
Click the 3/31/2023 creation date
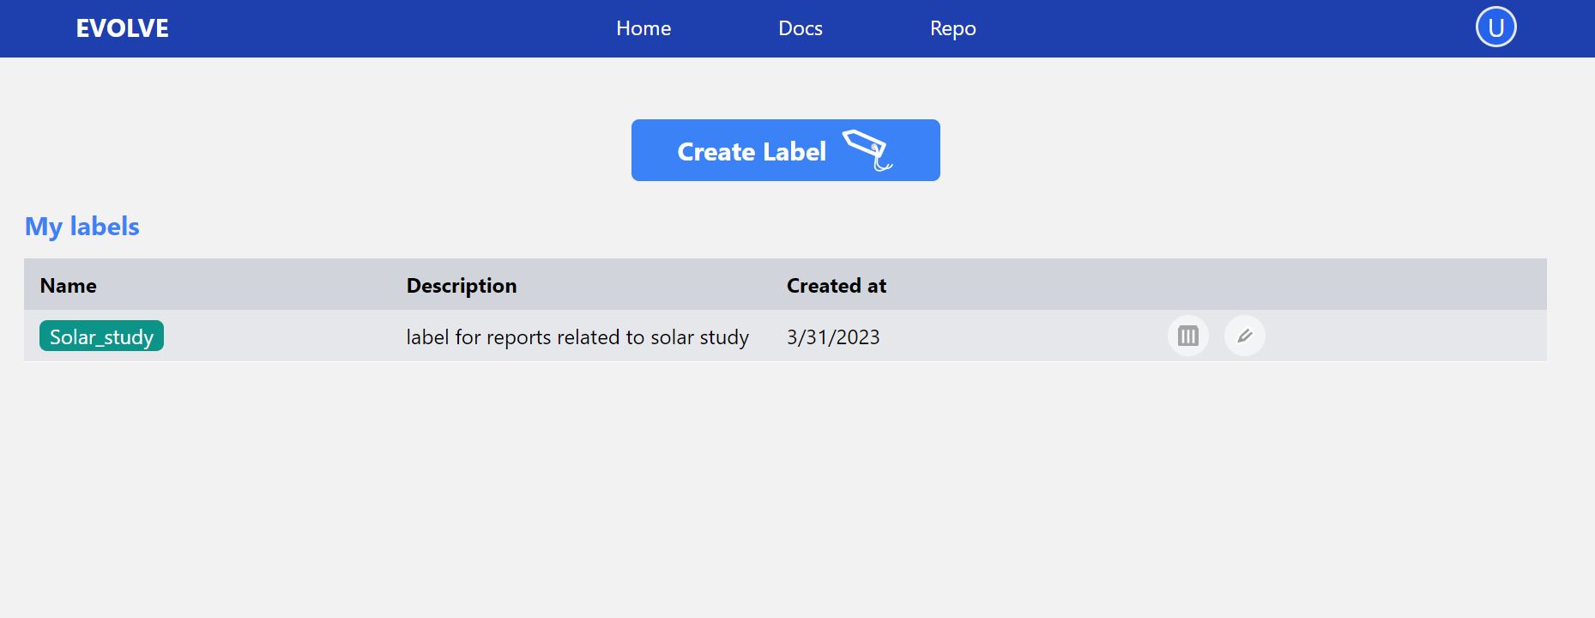[x=833, y=337]
